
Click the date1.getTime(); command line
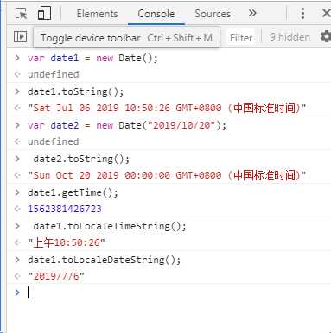pyautogui.click(x=73, y=192)
